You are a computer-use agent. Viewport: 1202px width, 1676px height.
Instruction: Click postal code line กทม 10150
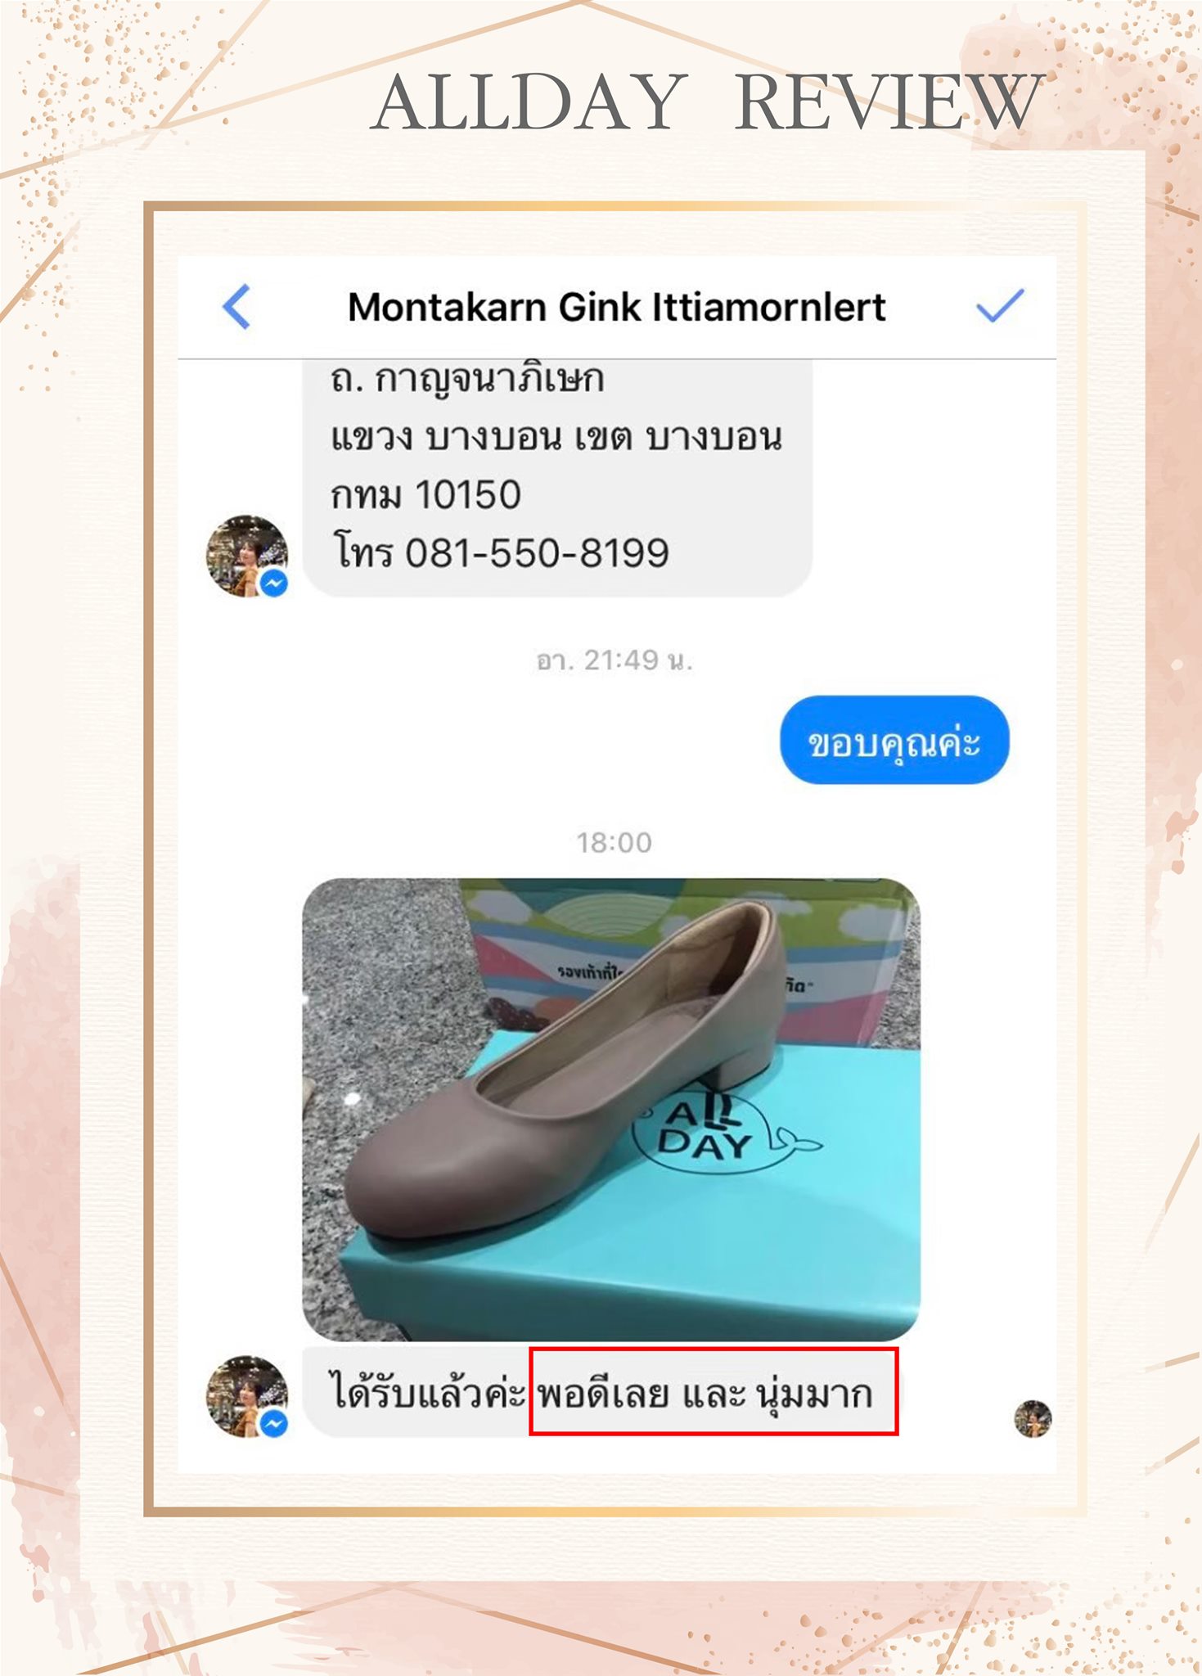pyautogui.click(x=425, y=494)
